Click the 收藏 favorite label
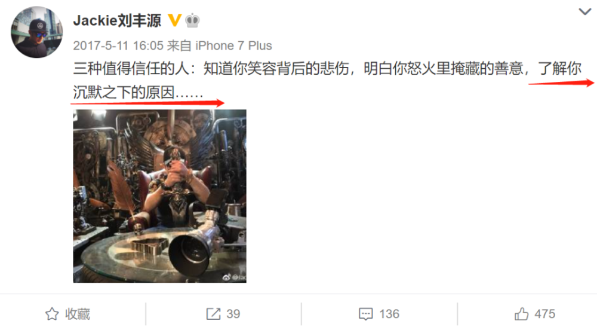 click(x=77, y=314)
